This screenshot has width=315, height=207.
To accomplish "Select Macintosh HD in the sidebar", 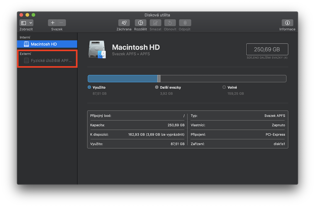I will coord(44,44).
